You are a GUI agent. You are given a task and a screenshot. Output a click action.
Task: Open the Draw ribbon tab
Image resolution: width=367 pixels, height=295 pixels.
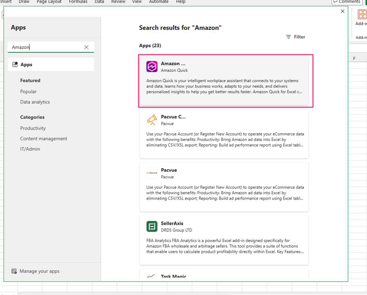tap(24, 2)
